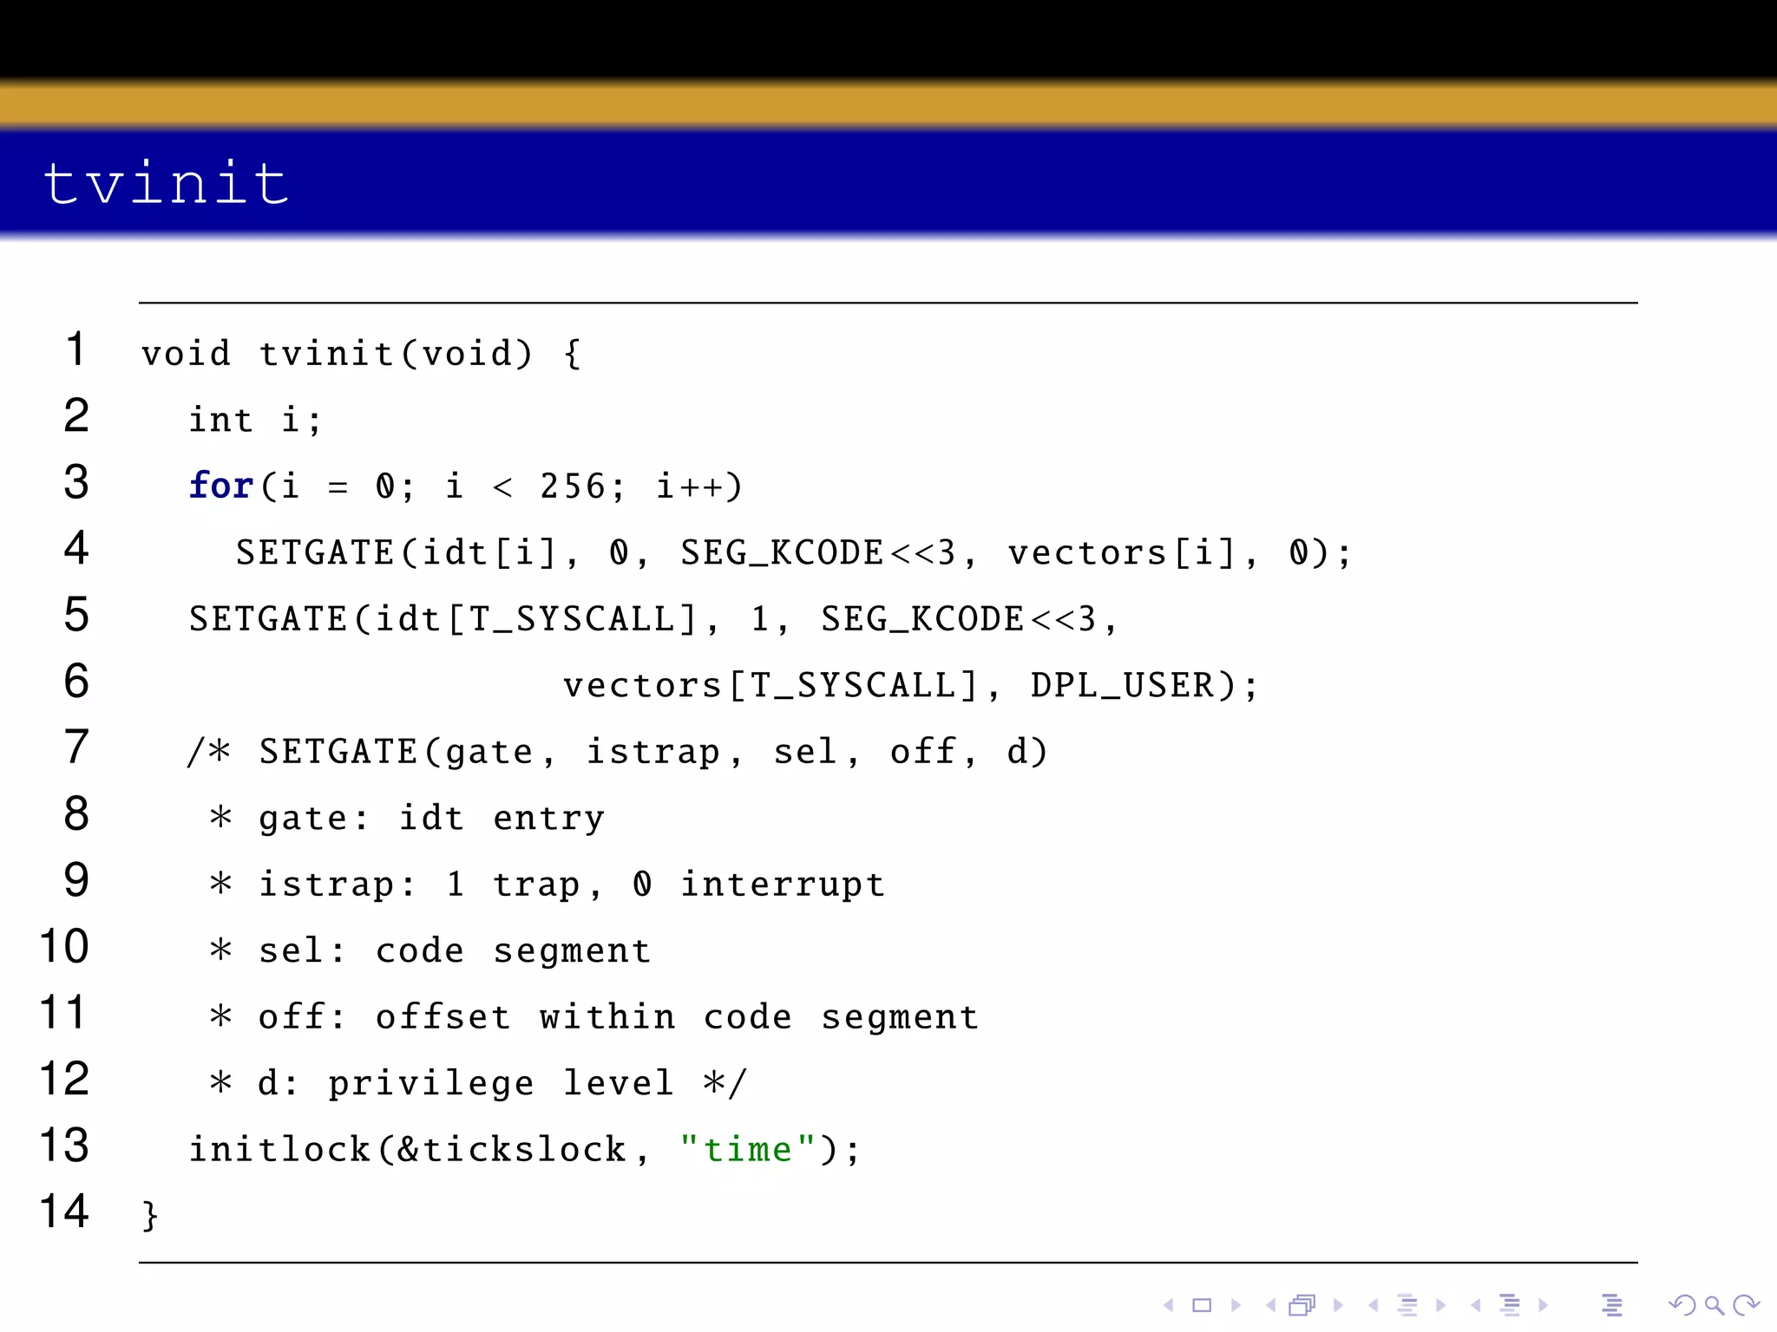
Task: Click the stacked frames navigation icon
Action: point(1302,1305)
